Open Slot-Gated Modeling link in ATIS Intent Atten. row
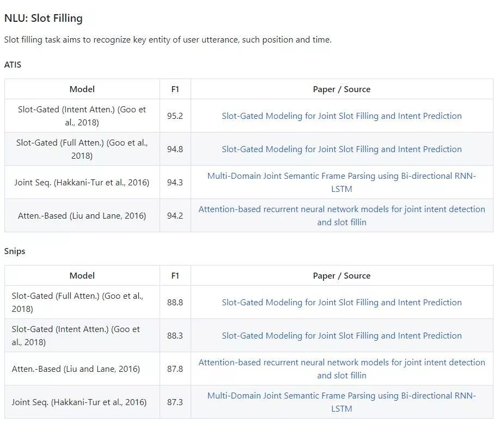This screenshot has width=494, height=422. click(x=341, y=116)
